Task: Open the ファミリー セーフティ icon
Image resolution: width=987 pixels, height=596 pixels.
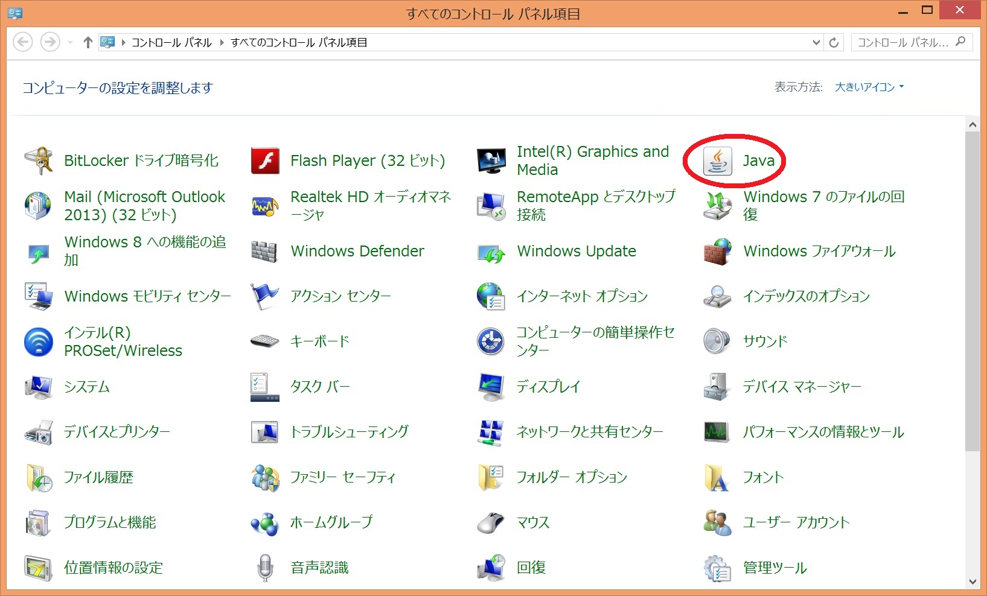Action: 265,477
